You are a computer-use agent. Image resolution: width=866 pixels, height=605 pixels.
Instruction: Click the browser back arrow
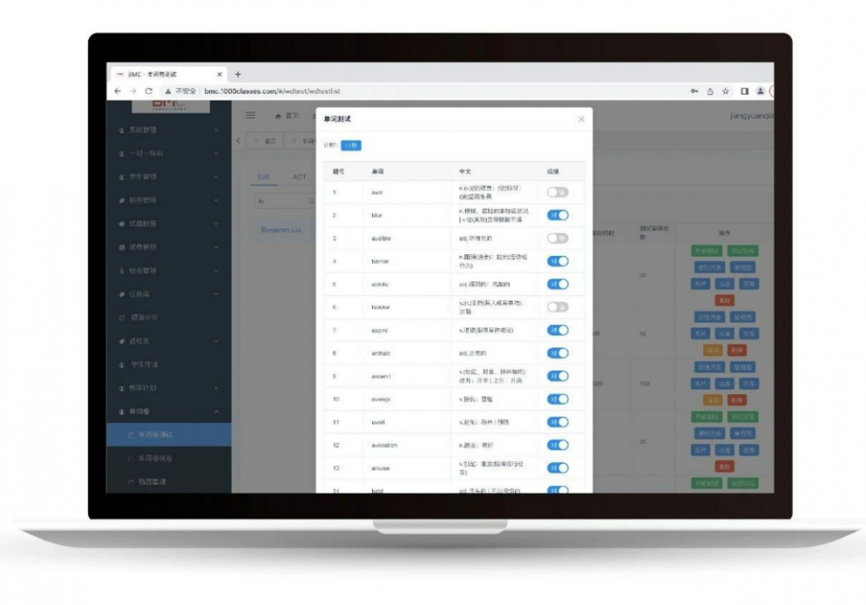click(x=119, y=91)
